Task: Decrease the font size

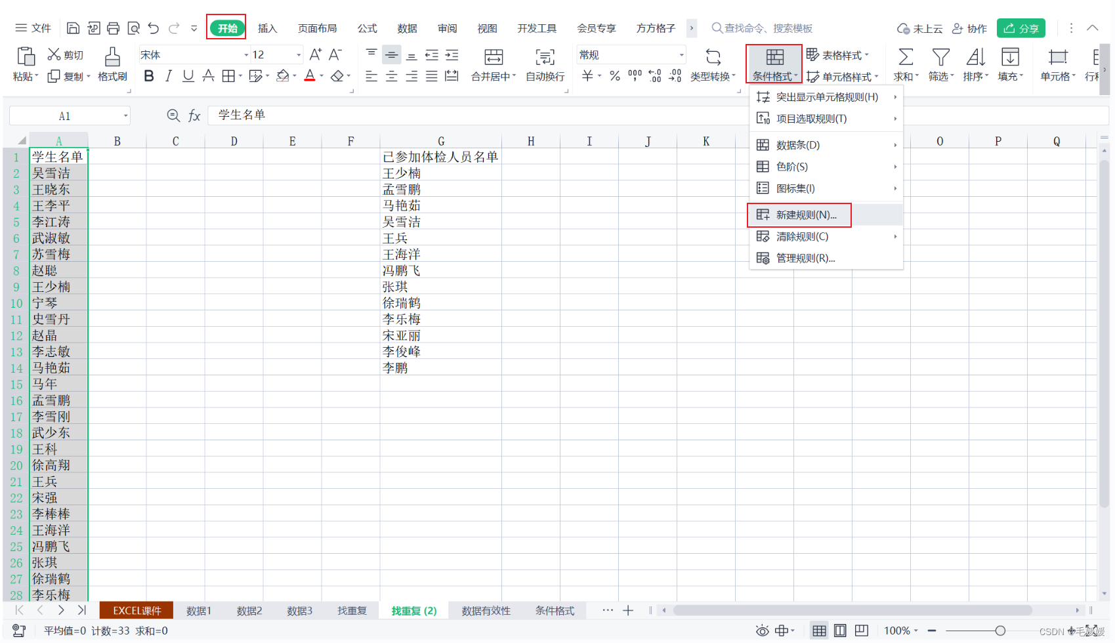Action: [x=335, y=54]
